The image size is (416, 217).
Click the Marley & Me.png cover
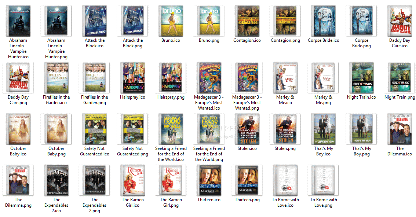(324, 78)
